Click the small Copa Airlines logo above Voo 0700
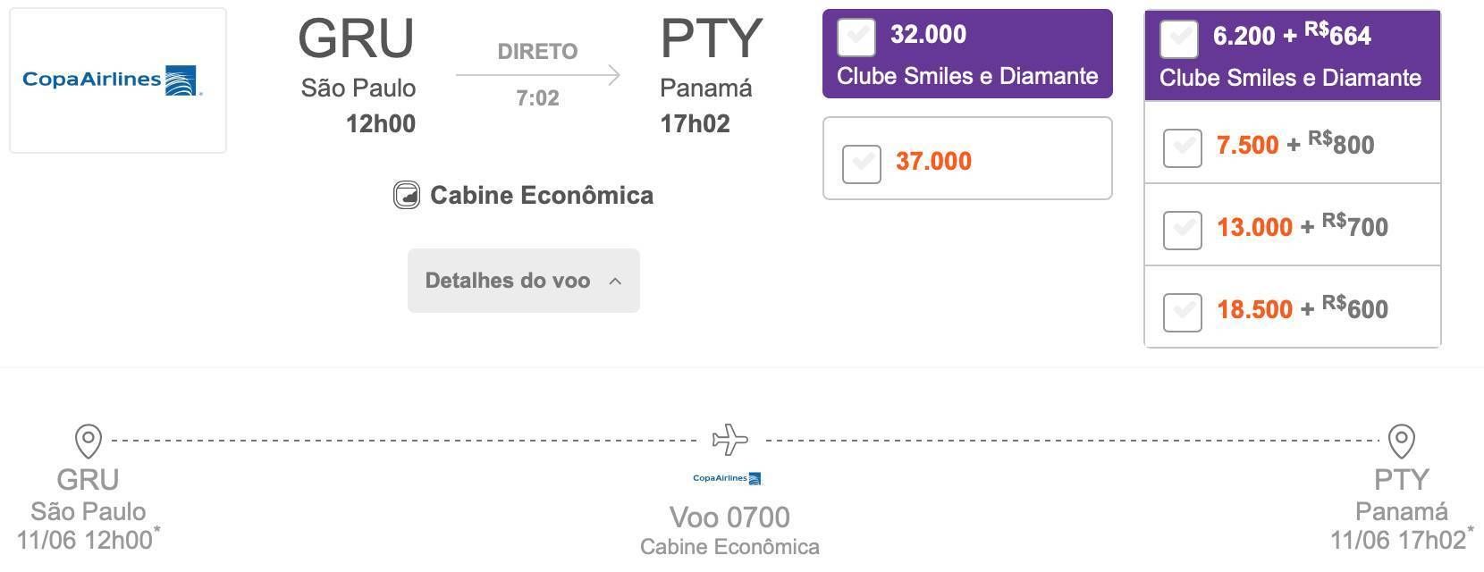 728,478
